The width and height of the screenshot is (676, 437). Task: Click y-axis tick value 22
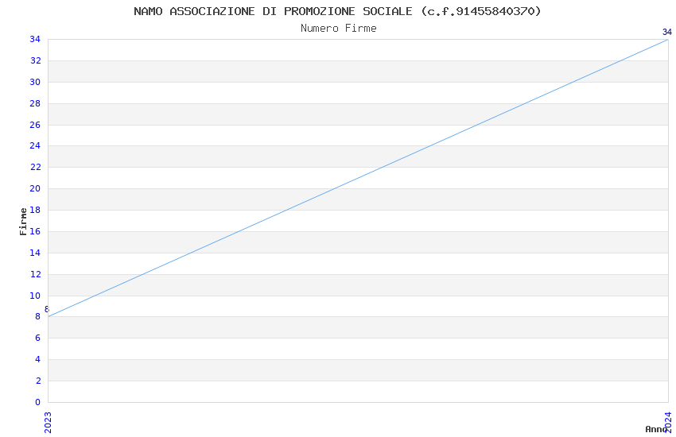pos(35,167)
